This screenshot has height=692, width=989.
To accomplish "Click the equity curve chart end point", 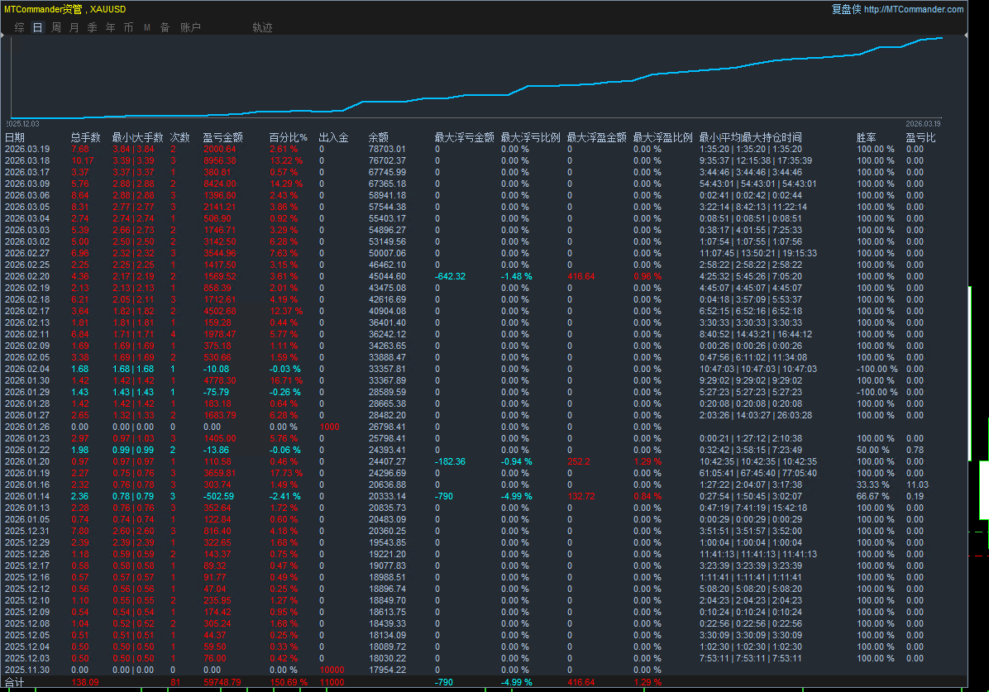I will [x=941, y=38].
